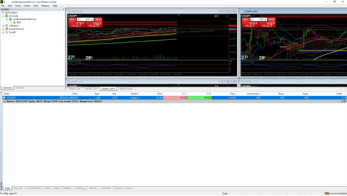Click the Scripts icon in Navigator
This screenshot has height=196, width=347.
(x=7, y=32)
